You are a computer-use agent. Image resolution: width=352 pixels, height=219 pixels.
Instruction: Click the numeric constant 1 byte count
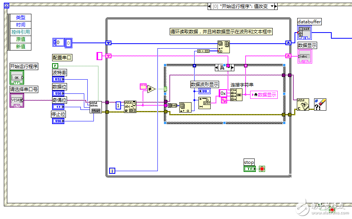point(118,105)
